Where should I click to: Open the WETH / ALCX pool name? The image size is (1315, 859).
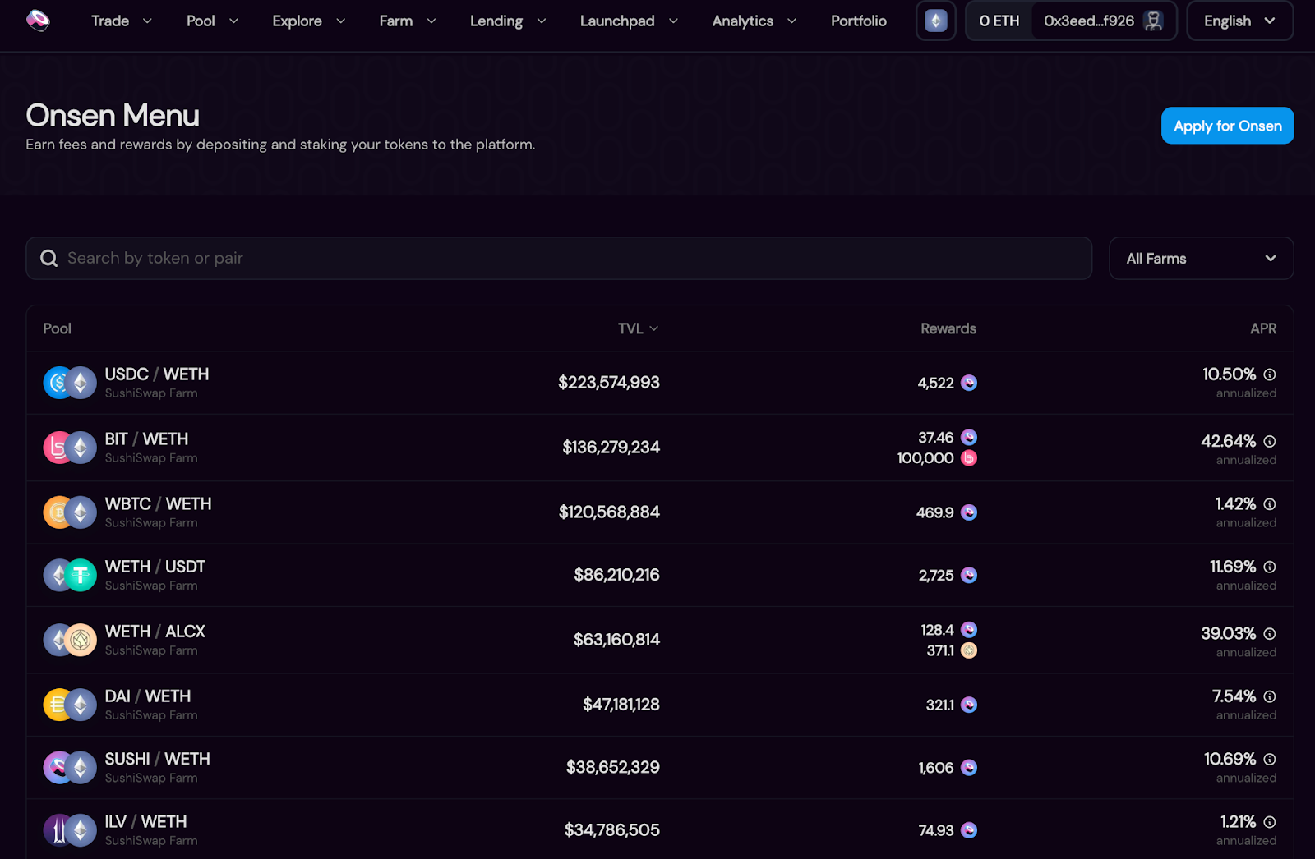point(155,632)
